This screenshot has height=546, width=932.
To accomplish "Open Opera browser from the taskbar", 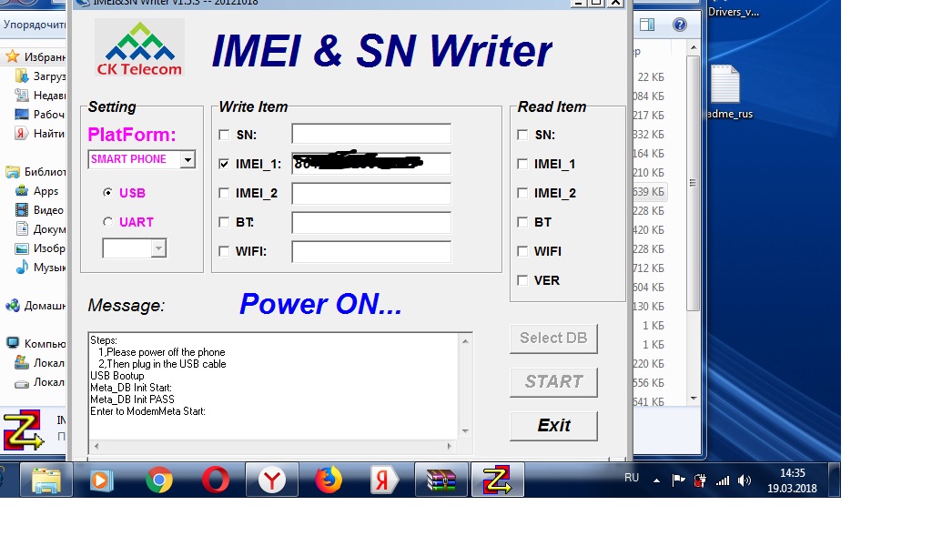I will (215, 480).
